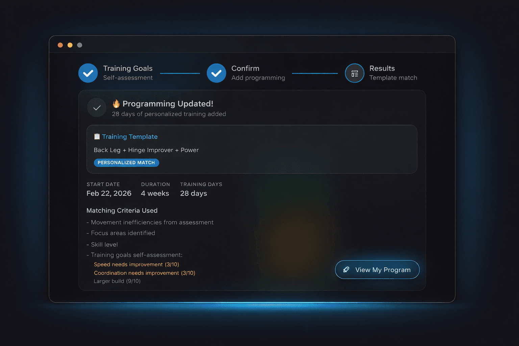
Task: Click the gray checkmark circle beside Programming Updated
Action: tap(97, 108)
